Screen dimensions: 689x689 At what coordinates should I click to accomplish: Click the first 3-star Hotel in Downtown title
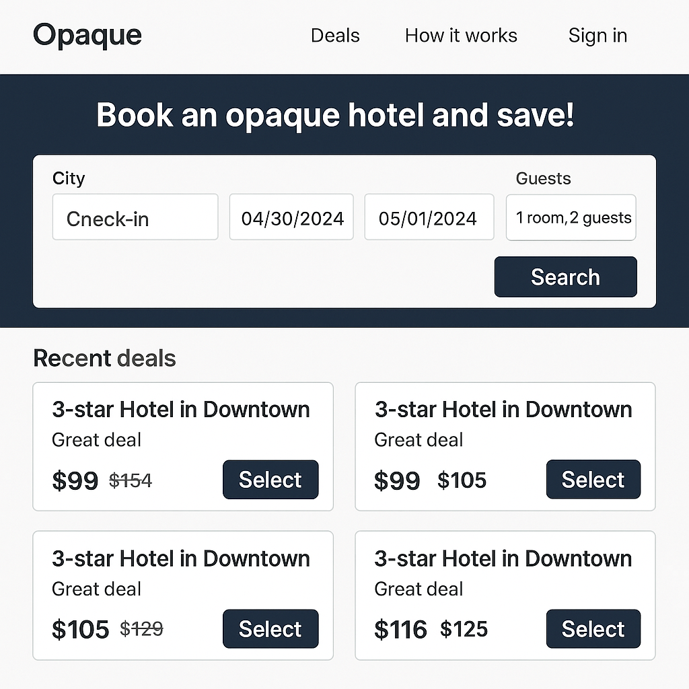pyautogui.click(x=180, y=409)
